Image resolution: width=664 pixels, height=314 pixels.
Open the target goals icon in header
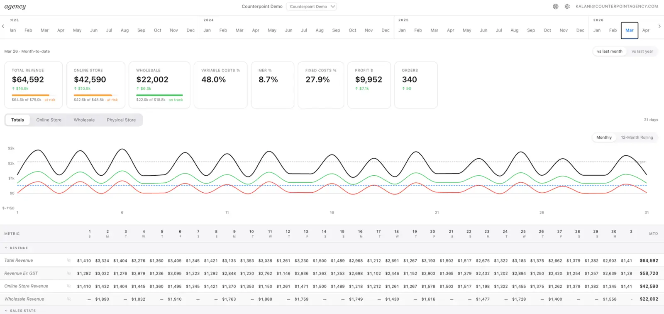click(x=556, y=7)
